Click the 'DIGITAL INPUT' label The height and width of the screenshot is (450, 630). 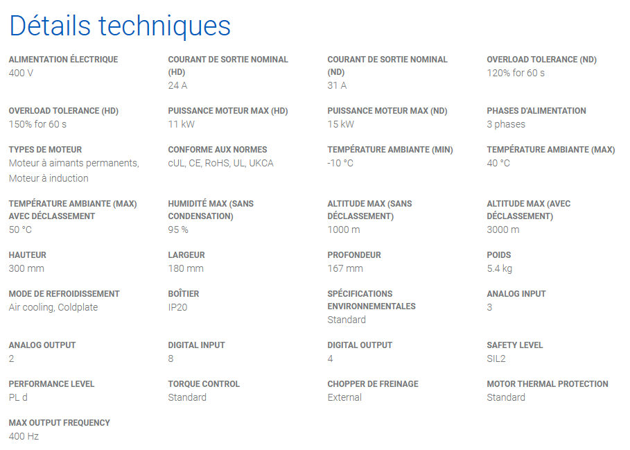[x=196, y=345]
